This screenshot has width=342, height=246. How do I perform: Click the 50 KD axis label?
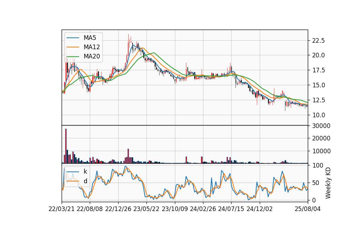pos(315,183)
